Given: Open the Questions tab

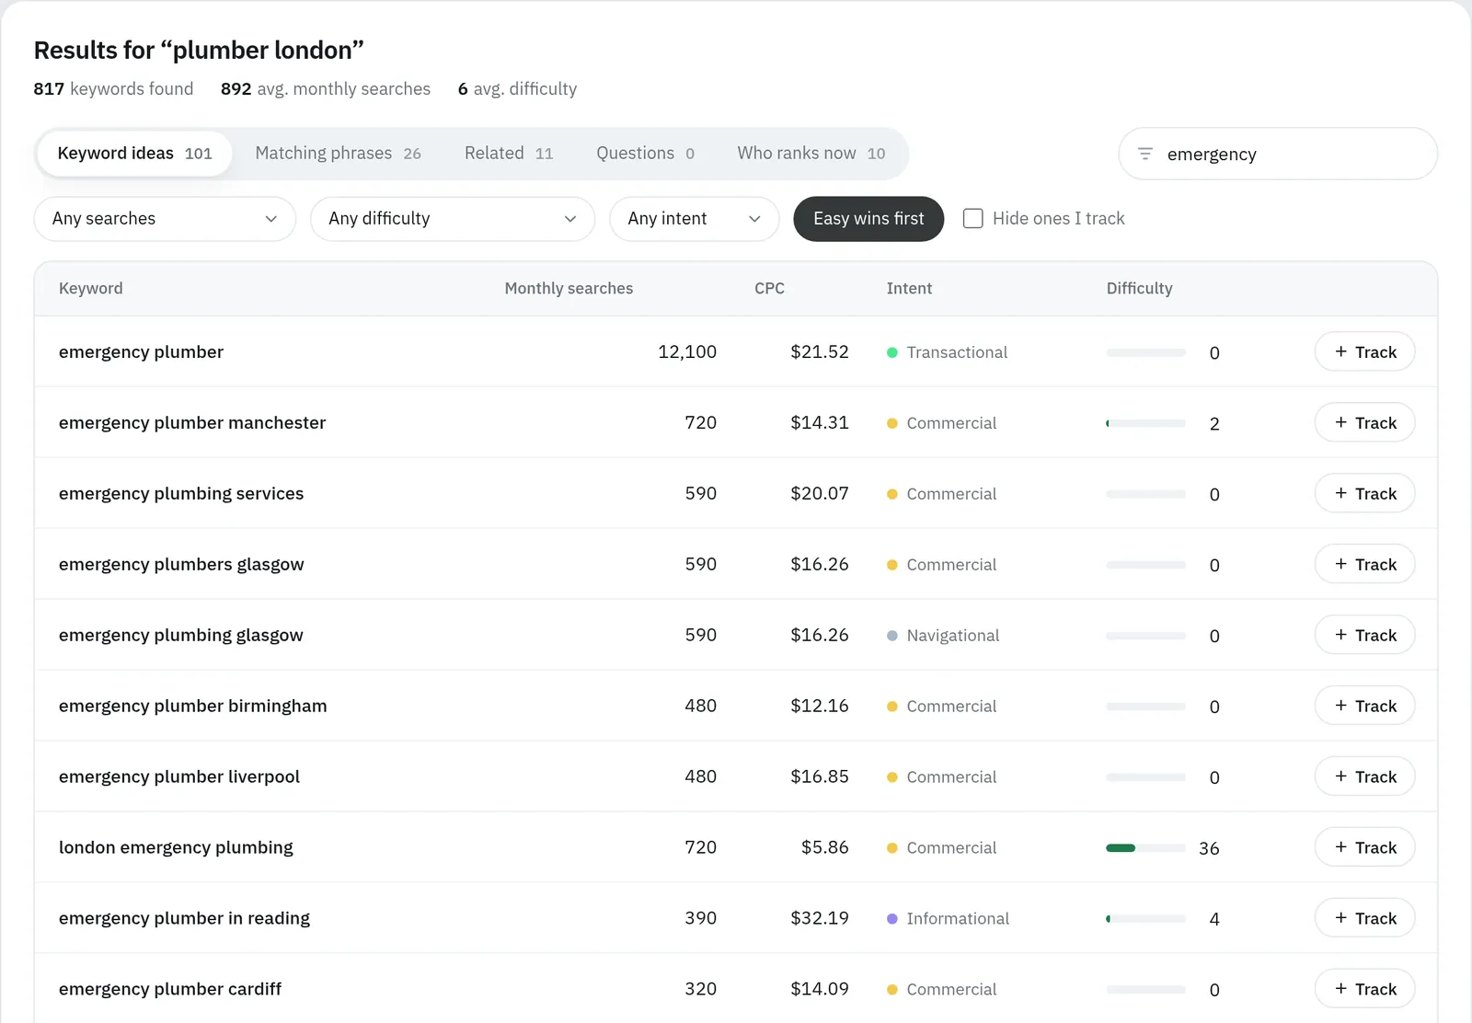Looking at the screenshot, I should click(645, 154).
